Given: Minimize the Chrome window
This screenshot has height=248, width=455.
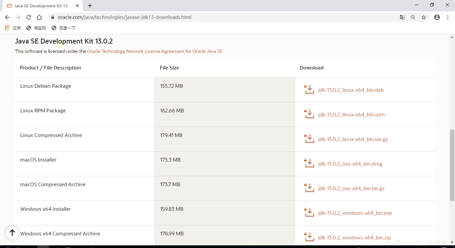Looking at the screenshot, I should [x=417, y=5].
